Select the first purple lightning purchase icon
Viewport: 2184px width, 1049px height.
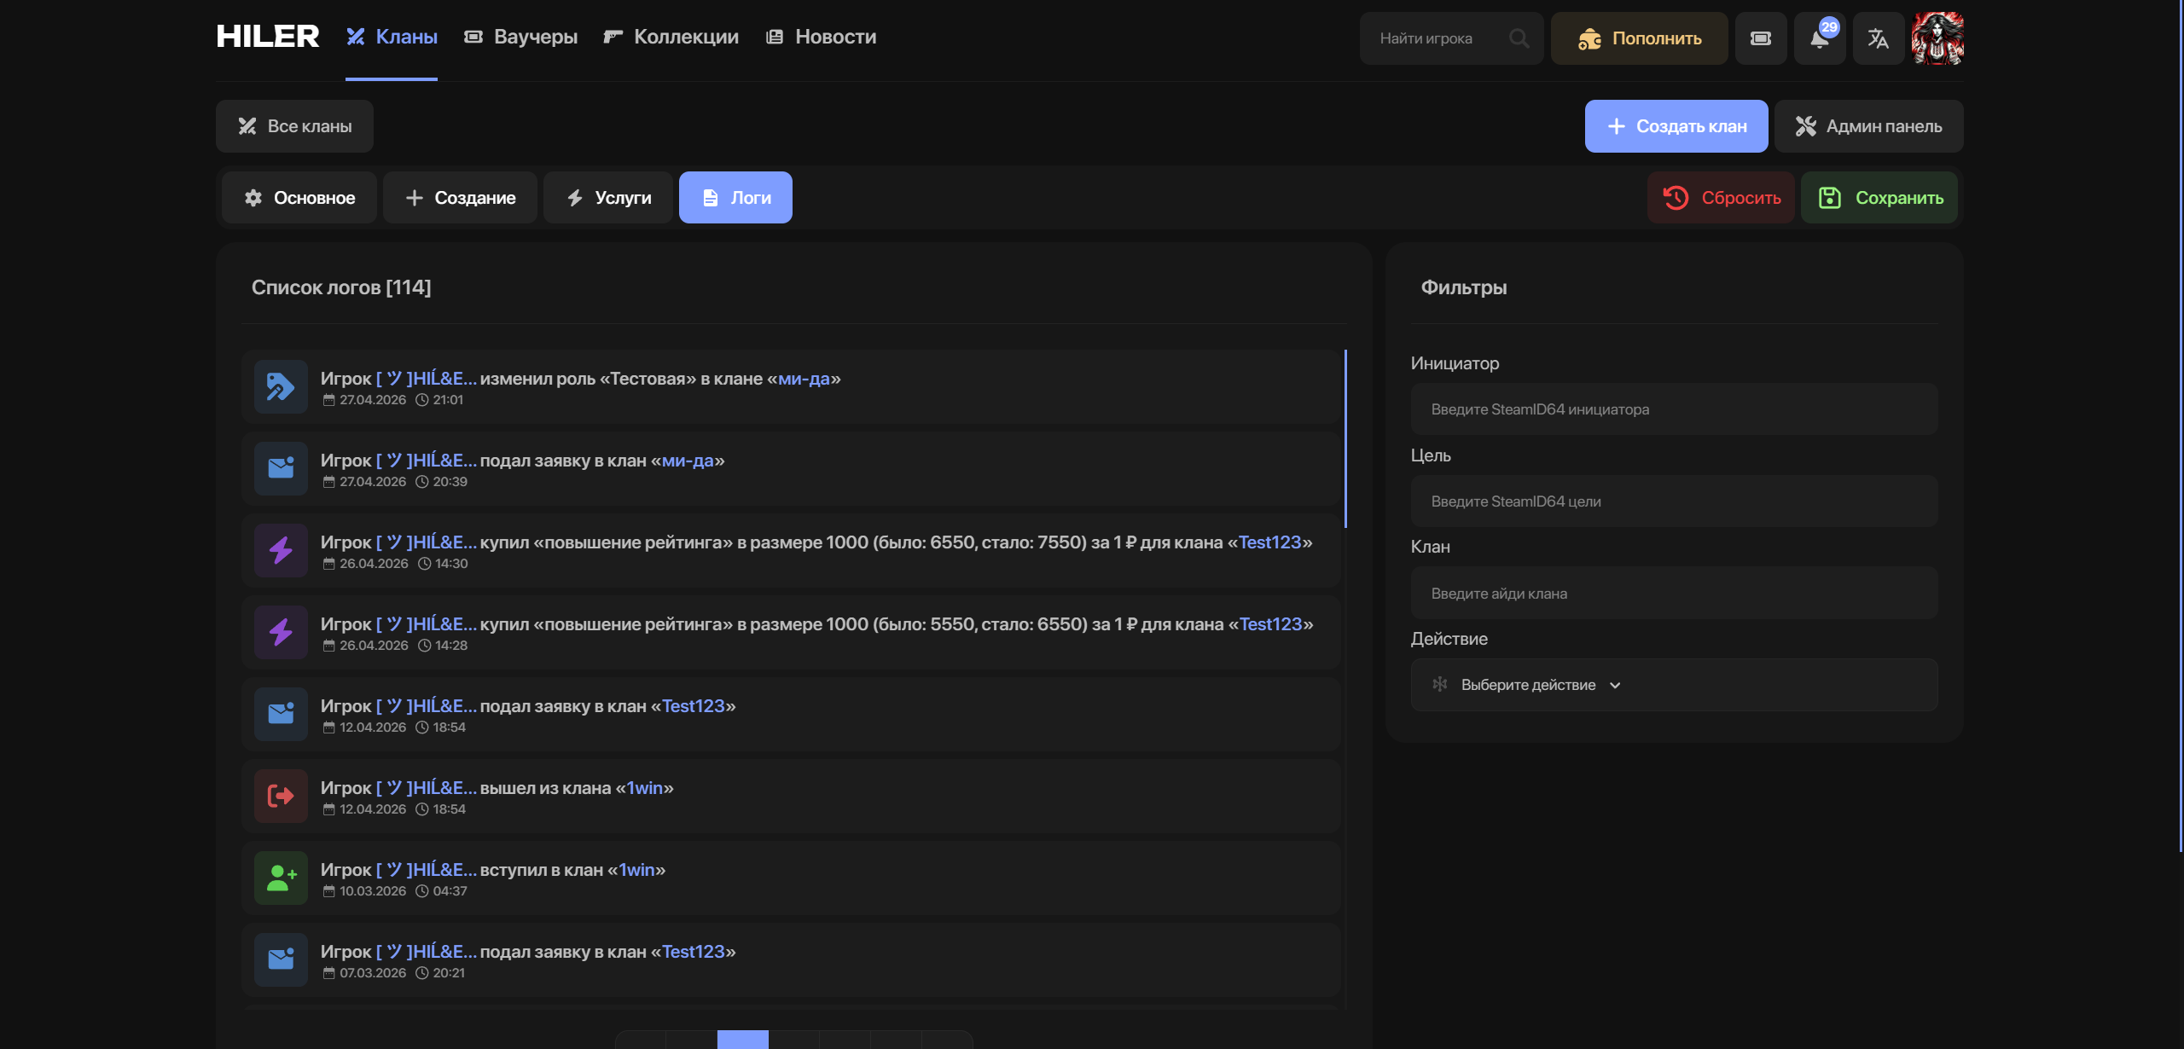click(x=281, y=550)
